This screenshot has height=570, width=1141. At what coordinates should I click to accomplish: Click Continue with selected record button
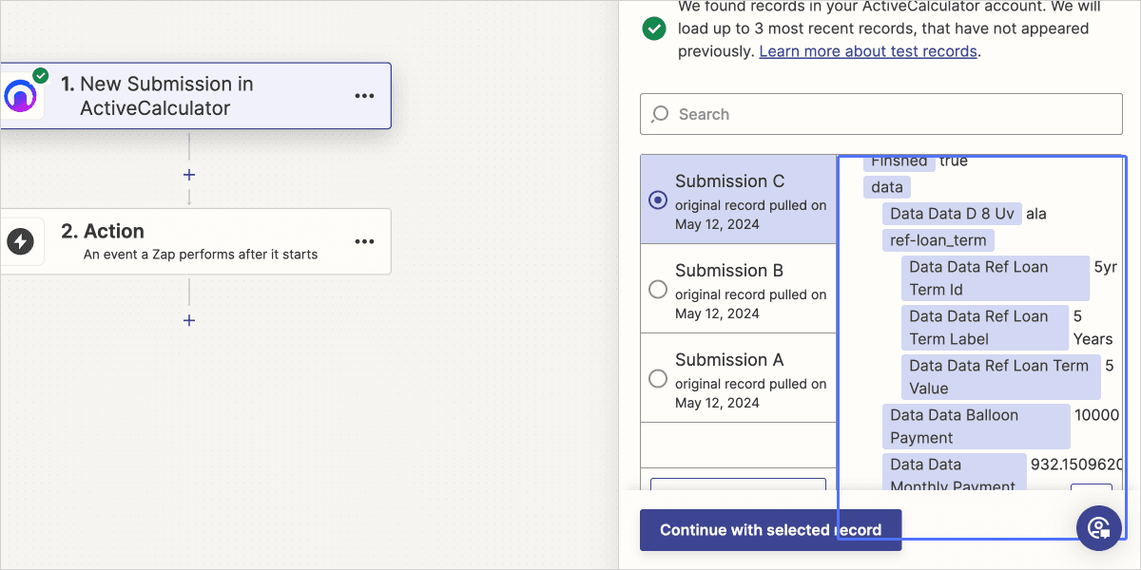pyautogui.click(x=770, y=530)
